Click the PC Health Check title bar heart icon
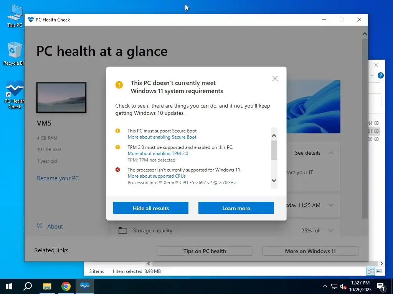This screenshot has width=393, height=294. (31, 20)
